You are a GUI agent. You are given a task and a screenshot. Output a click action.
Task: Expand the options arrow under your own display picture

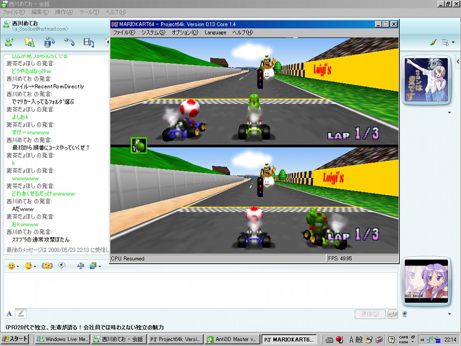449,314
